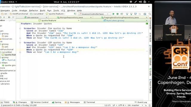Open the Maven Projects side panel

150,86
